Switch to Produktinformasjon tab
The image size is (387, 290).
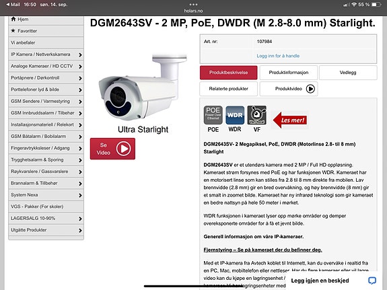[x=289, y=73]
